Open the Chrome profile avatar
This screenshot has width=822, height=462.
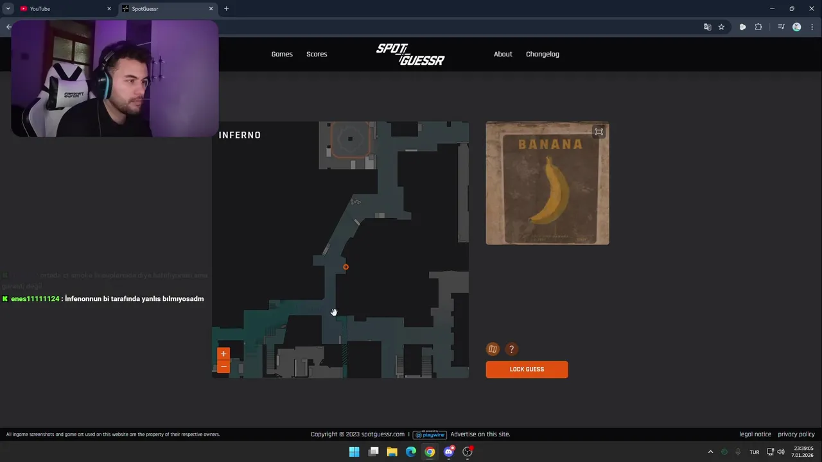(797, 27)
